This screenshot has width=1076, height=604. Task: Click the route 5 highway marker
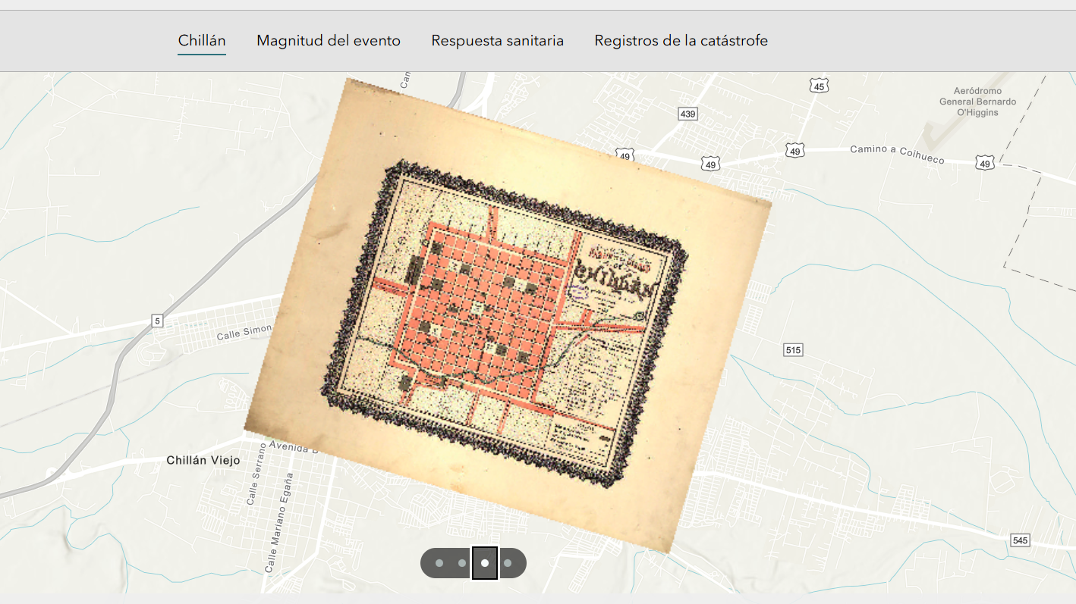[x=157, y=321]
